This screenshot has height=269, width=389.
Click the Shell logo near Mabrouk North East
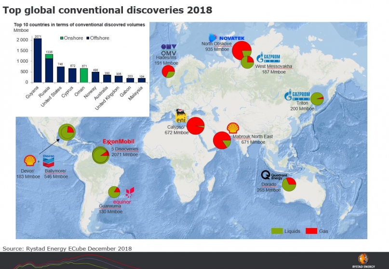[x=232, y=127]
